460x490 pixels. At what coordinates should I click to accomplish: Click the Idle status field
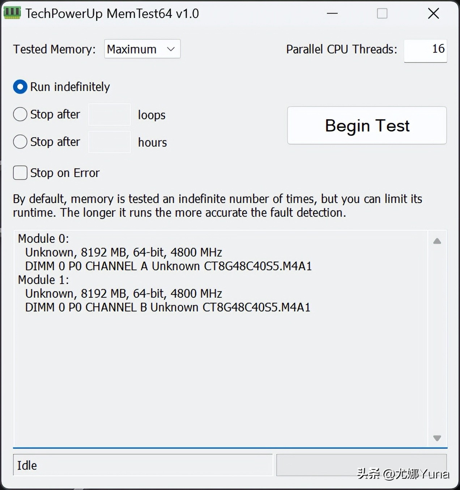[x=143, y=465]
